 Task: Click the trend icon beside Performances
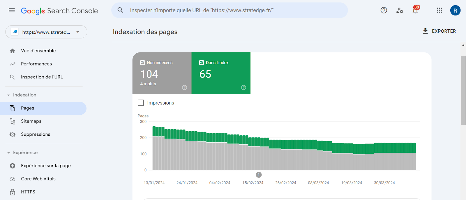tap(13, 64)
